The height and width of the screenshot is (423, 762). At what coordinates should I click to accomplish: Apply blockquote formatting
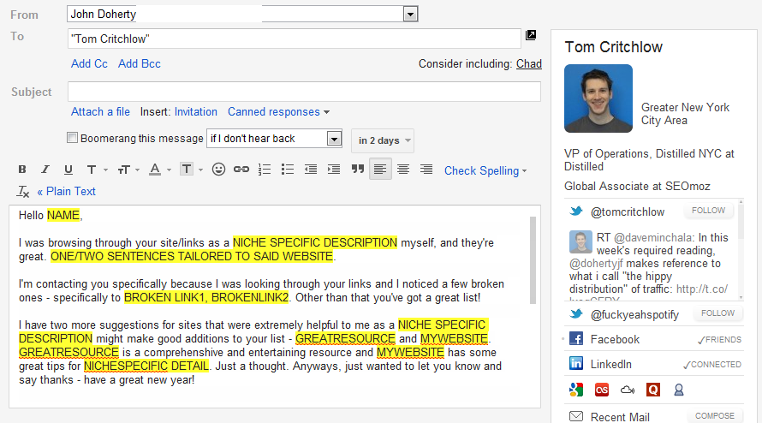[357, 170]
